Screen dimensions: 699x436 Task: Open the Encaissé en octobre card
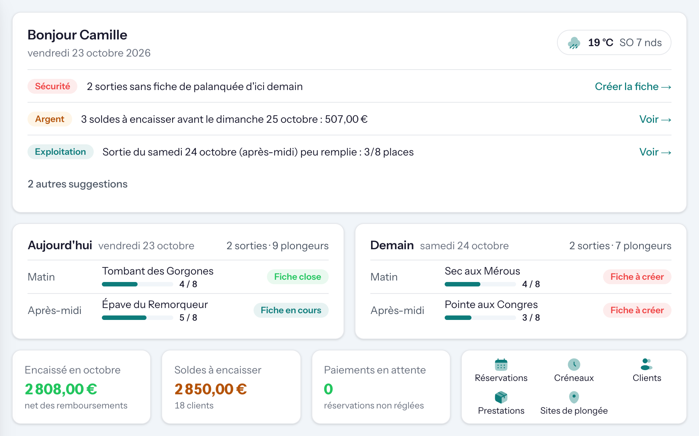pyautogui.click(x=81, y=387)
